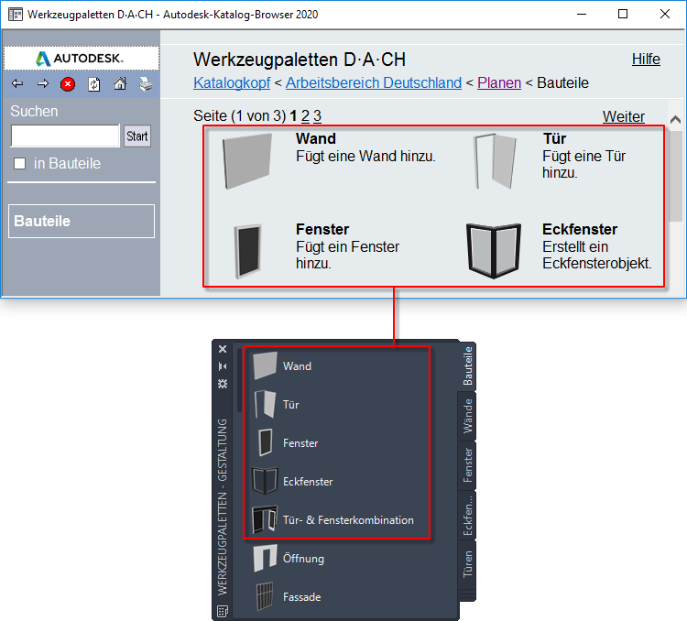Click the Start search button
The height and width of the screenshot is (621, 687).
(137, 136)
